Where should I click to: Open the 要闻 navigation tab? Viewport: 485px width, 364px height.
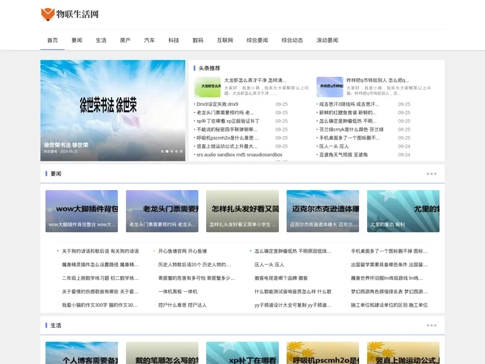[x=77, y=40]
